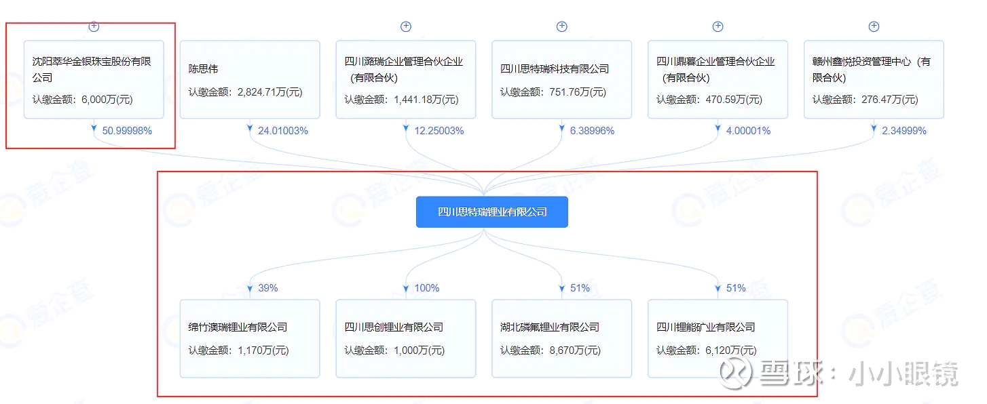This screenshot has width=987, height=404.
Task: Click plus icon above 四川思特瑞科技有限公司
Action: [561, 26]
